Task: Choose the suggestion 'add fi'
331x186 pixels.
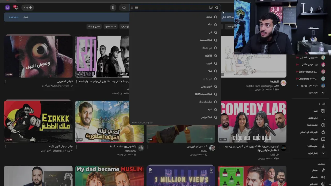Action: pos(175,56)
